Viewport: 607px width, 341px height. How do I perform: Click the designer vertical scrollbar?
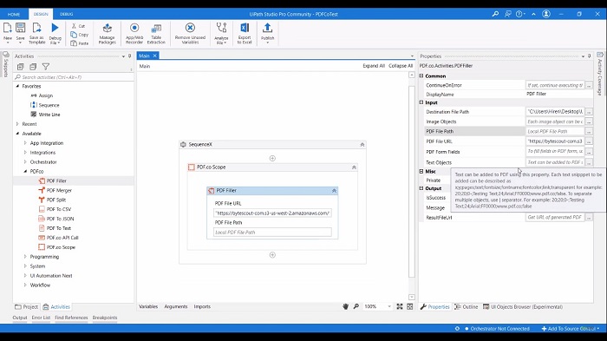pyautogui.click(x=412, y=181)
